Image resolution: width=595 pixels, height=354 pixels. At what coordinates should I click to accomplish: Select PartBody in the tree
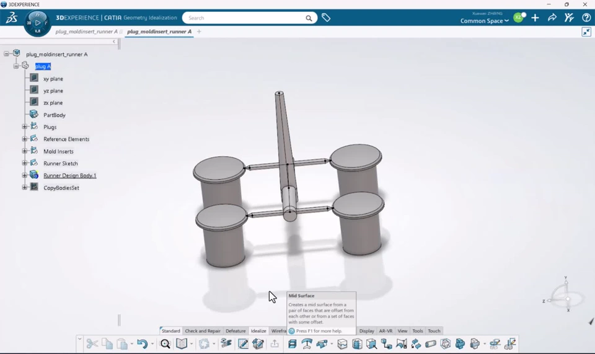55,115
